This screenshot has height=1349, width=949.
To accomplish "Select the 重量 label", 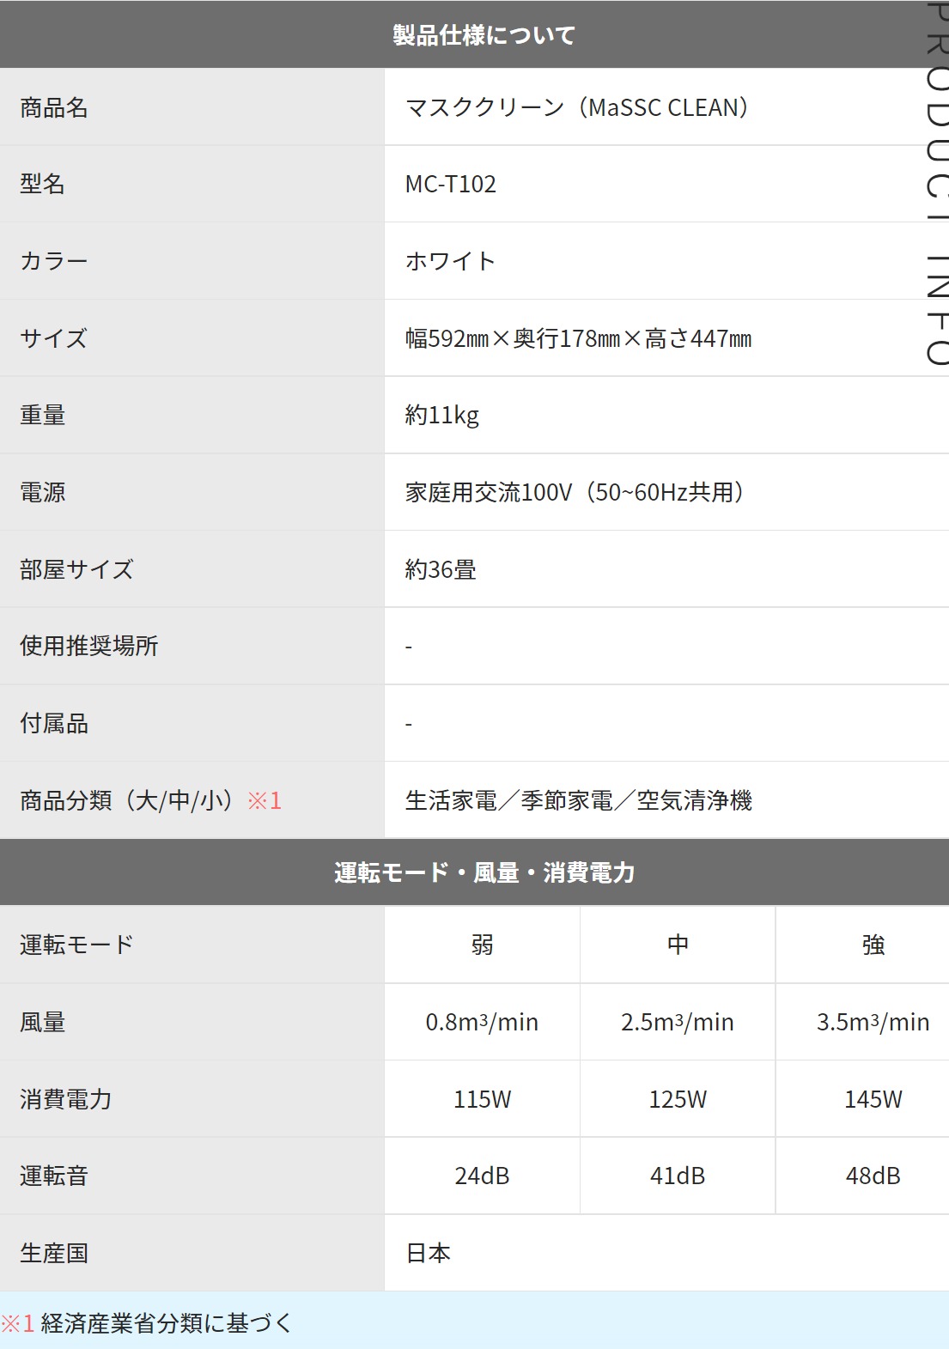I will click(x=43, y=416).
